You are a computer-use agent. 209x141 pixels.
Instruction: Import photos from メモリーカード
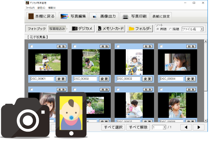(x=110, y=29)
